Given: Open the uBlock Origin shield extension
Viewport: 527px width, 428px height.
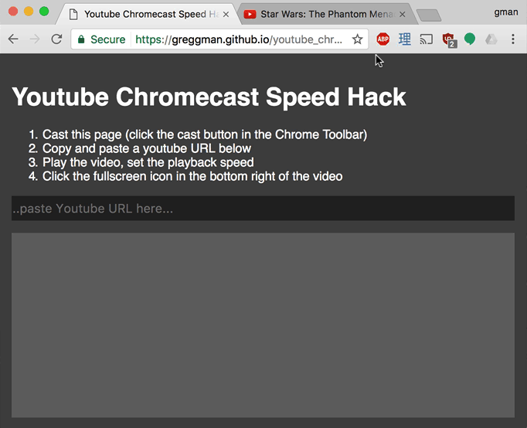Looking at the screenshot, I should [x=449, y=40].
